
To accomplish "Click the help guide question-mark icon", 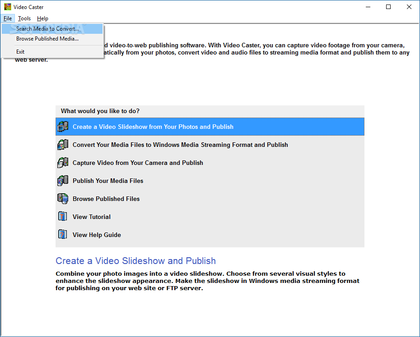I will point(62,234).
